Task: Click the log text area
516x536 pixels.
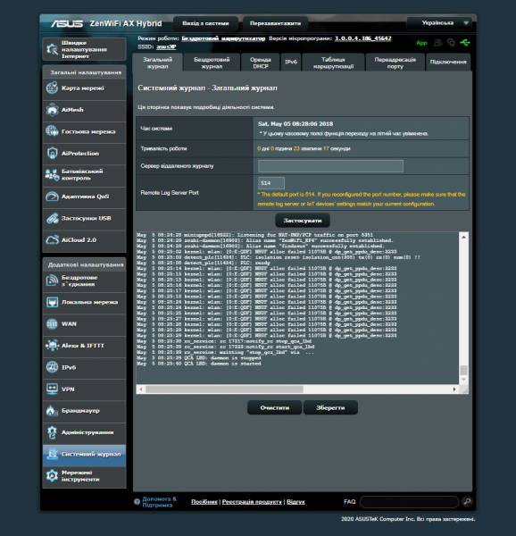Action: (298, 307)
